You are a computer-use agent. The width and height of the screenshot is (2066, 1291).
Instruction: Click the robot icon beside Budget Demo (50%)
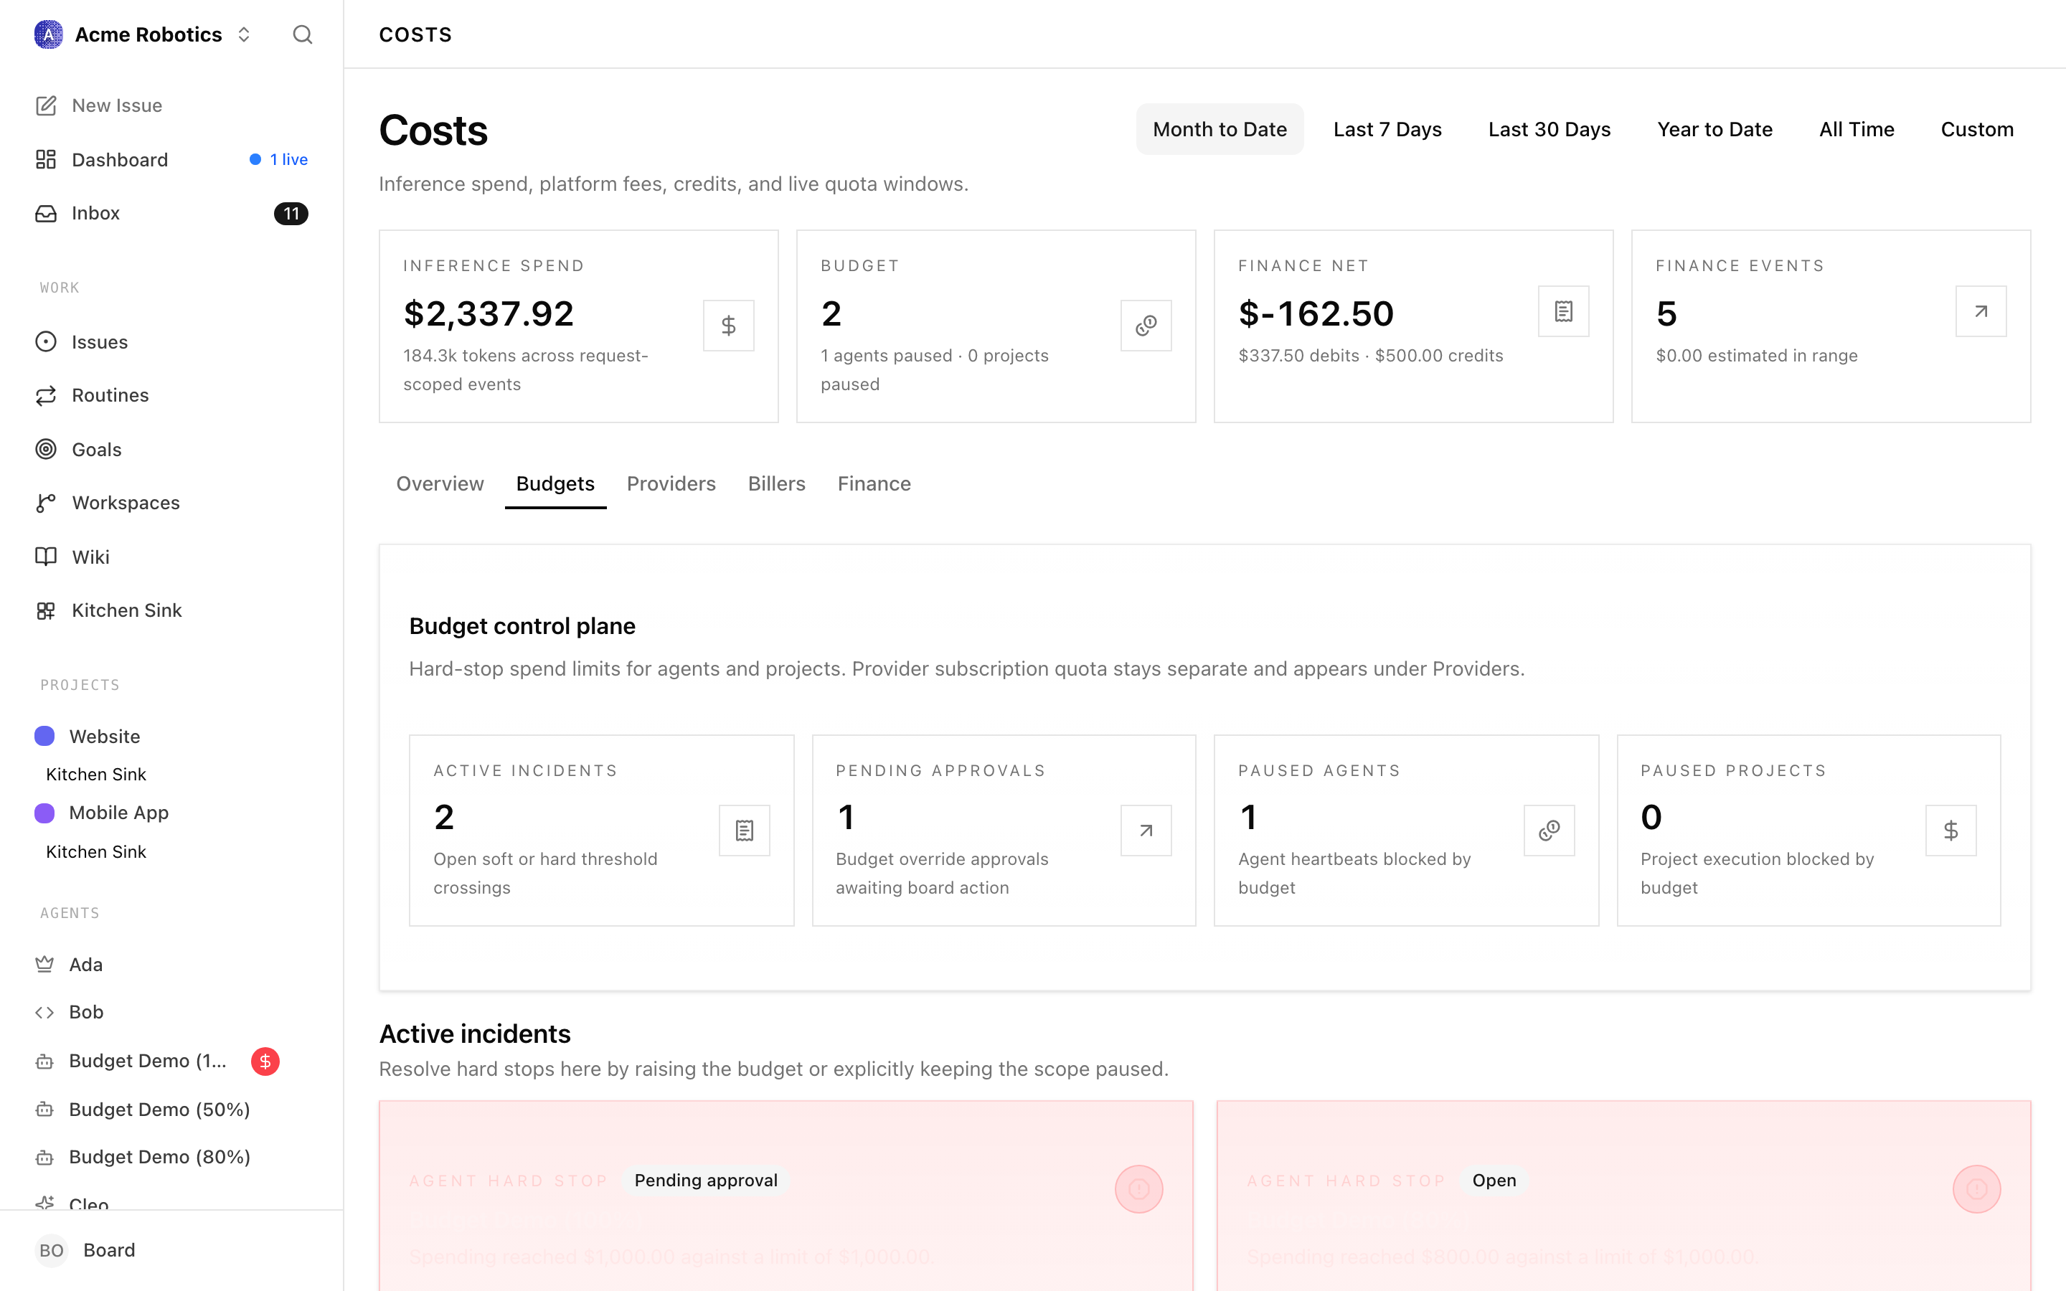[44, 1109]
